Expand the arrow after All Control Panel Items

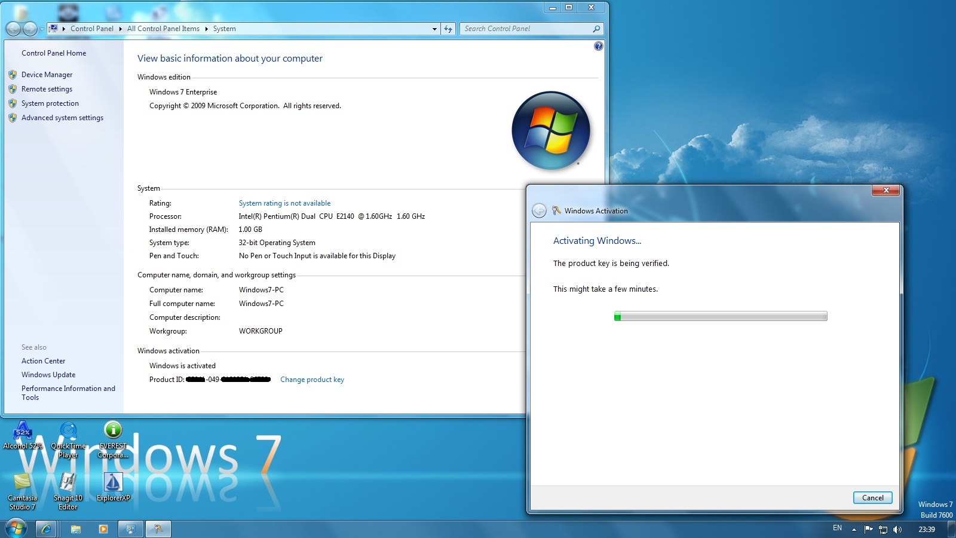click(x=206, y=29)
